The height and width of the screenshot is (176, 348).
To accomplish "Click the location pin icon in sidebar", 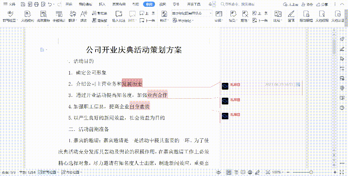I will point(342,88).
